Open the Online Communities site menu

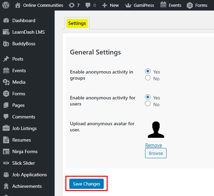click(x=39, y=5)
